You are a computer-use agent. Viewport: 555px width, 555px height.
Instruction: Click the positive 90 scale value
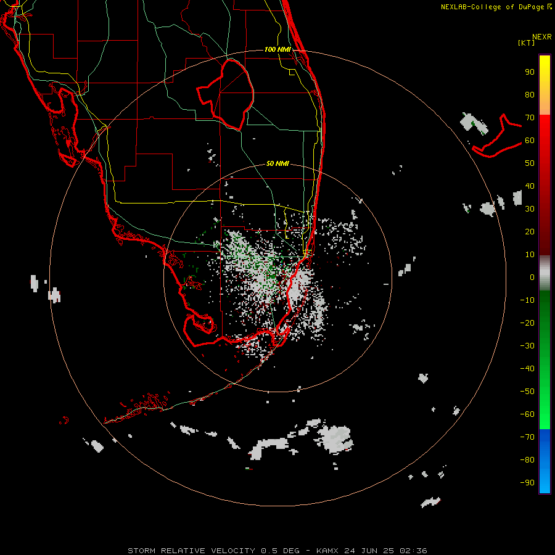click(530, 72)
